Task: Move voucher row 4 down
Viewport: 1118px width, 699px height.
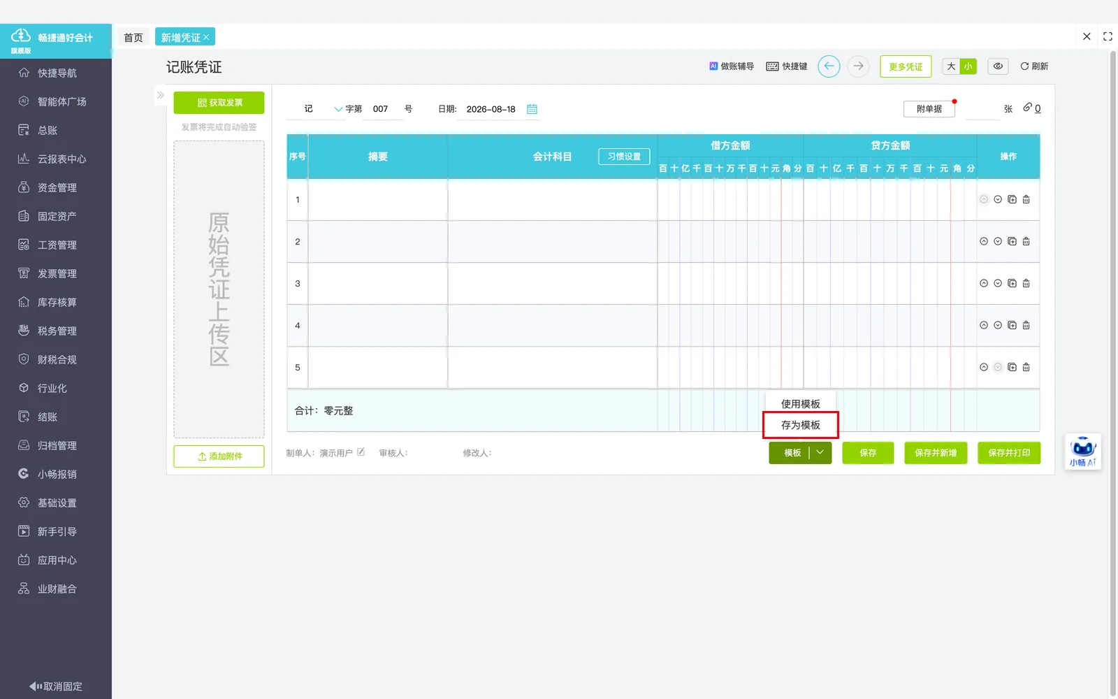Action: [998, 326]
